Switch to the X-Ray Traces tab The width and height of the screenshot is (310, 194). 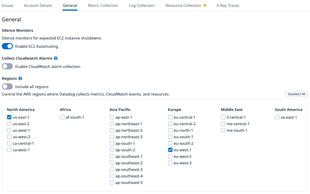(228, 5)
